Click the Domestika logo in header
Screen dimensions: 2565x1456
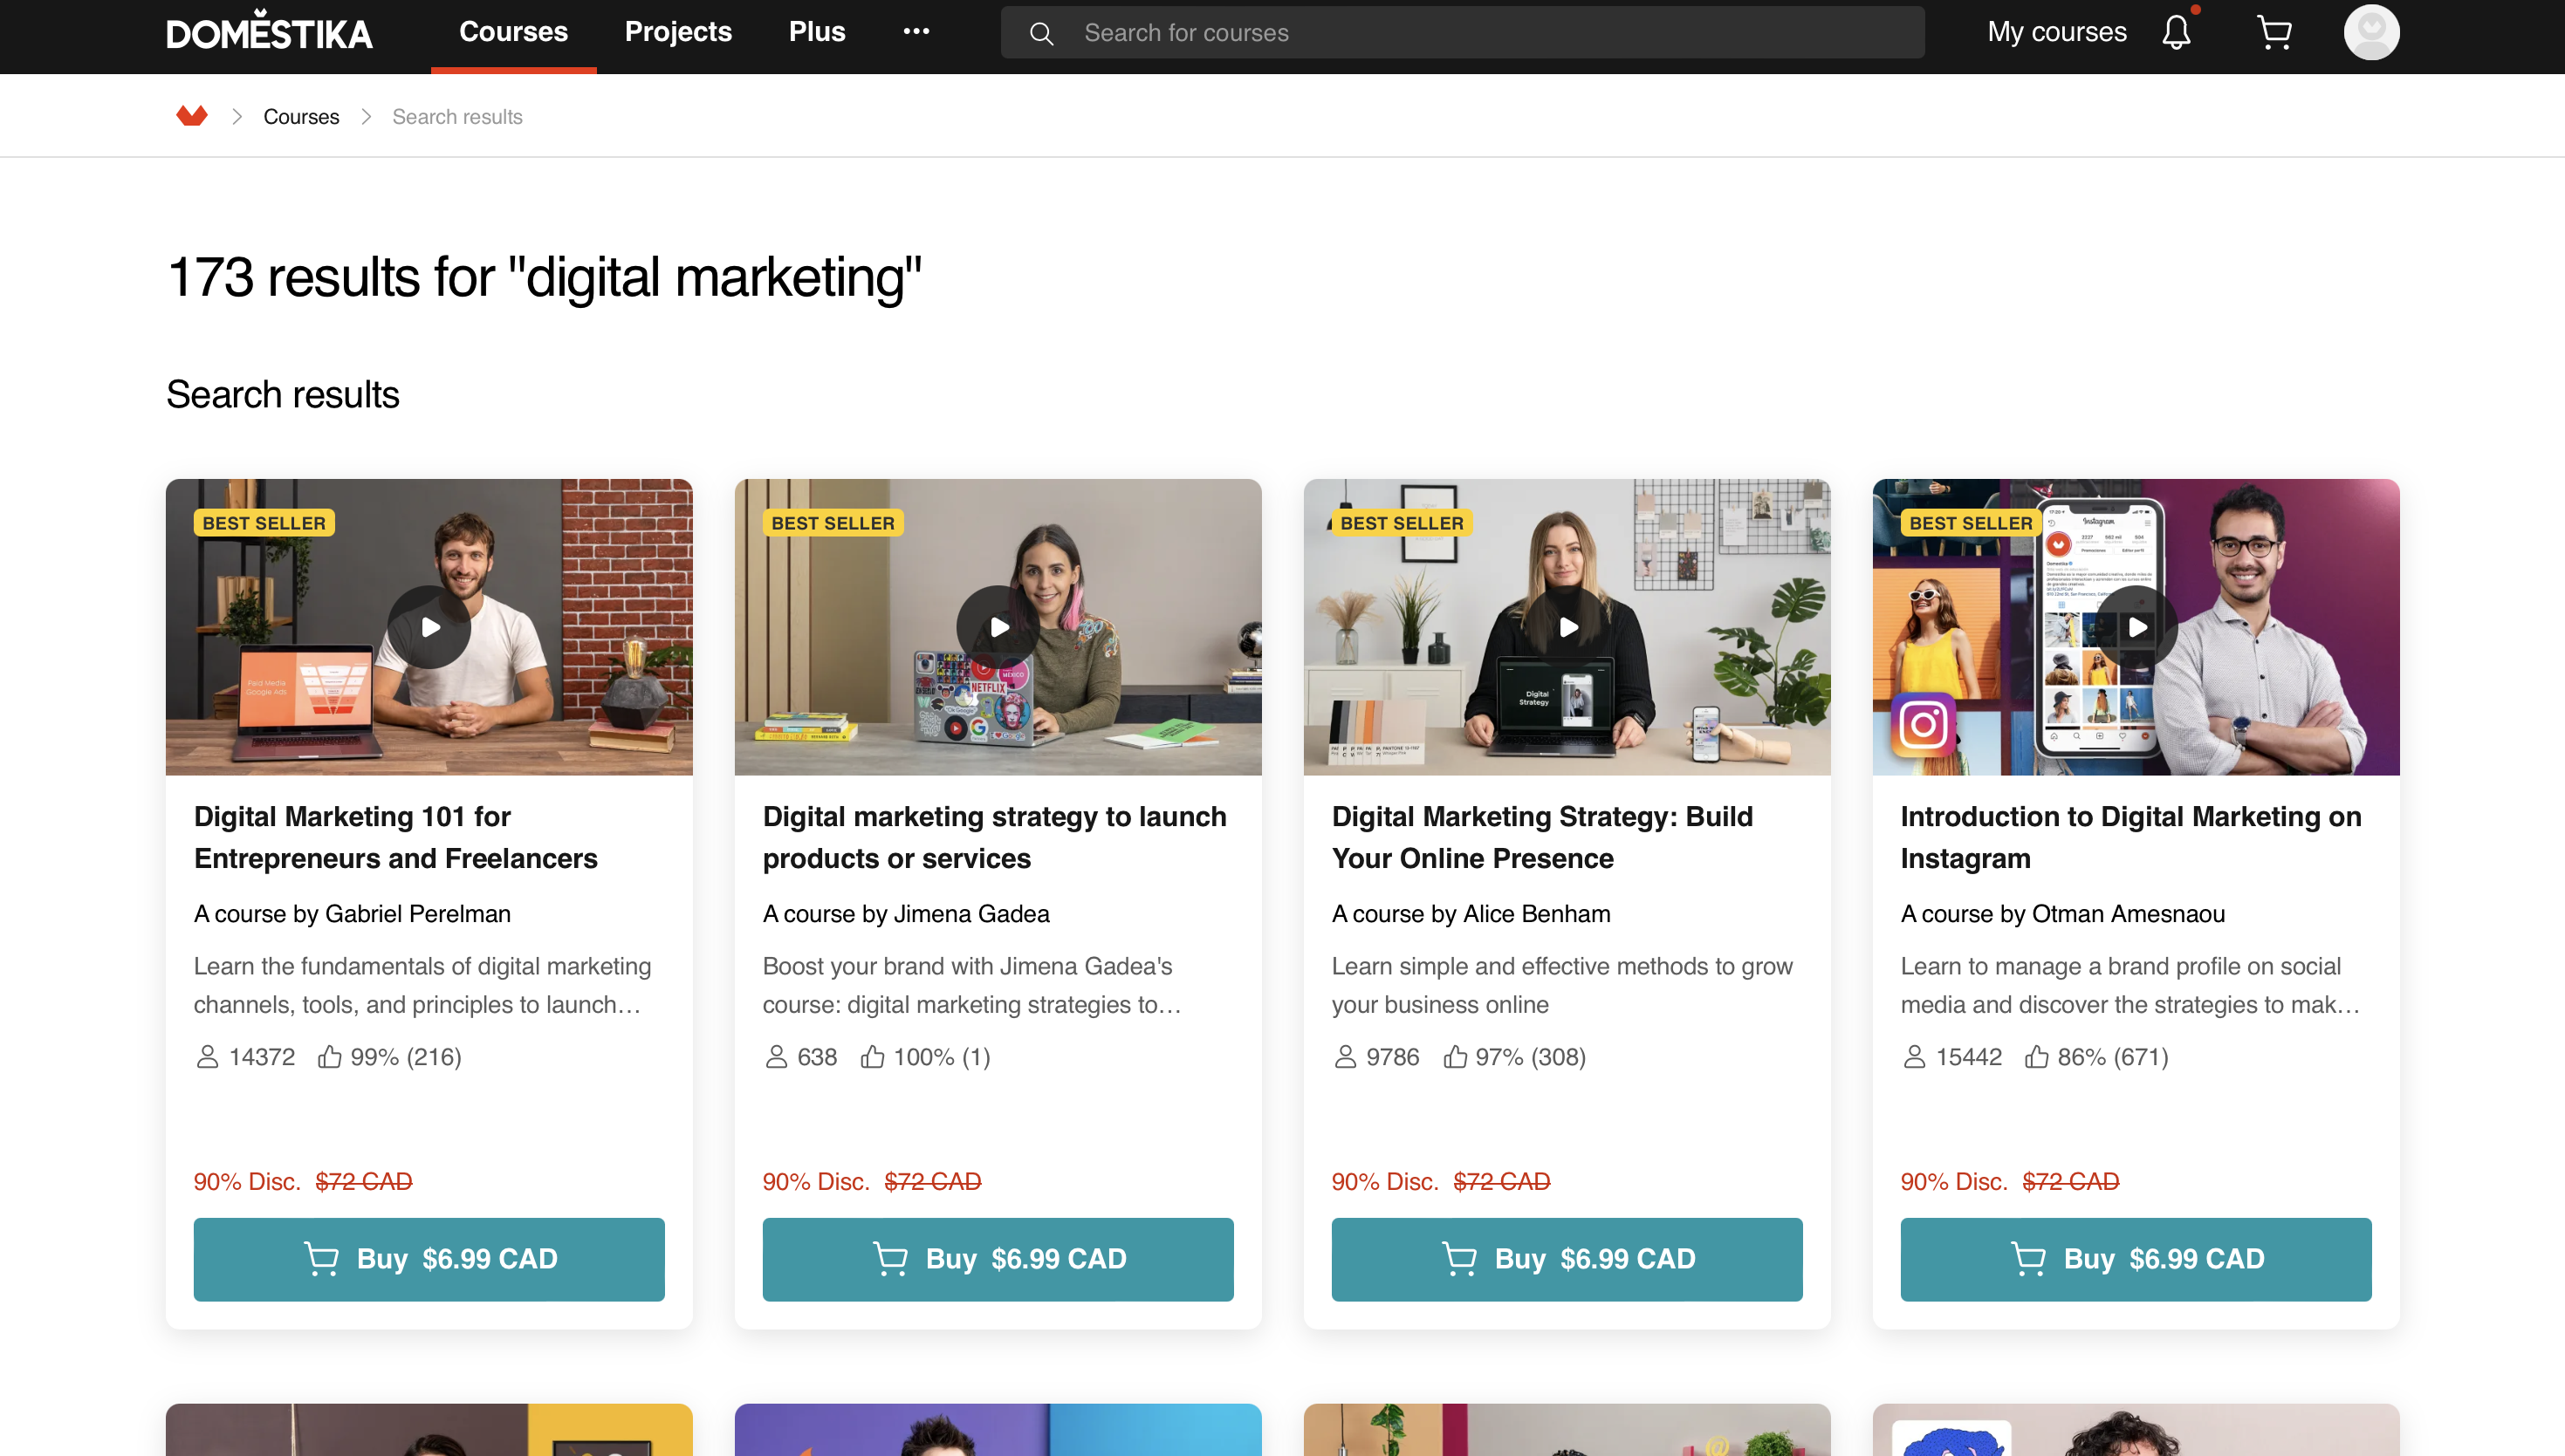(x=269, y=32)
